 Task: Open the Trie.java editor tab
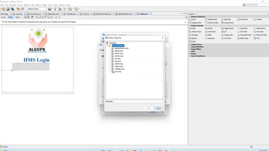(x=86, y=14)
